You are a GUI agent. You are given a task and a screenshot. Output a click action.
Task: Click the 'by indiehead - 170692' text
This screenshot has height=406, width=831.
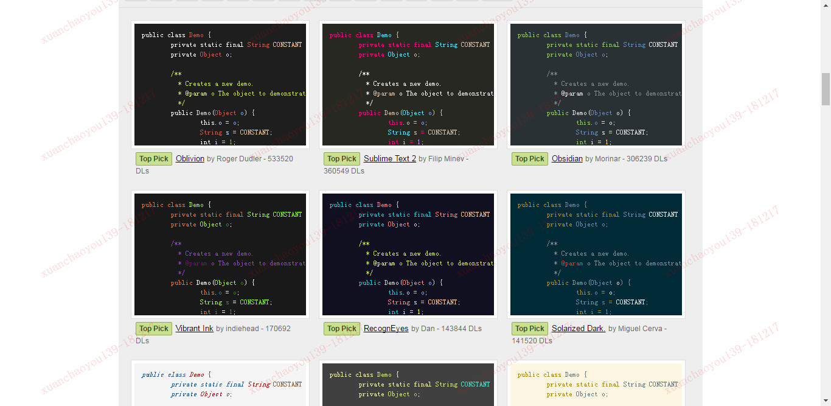pos(253,329)
